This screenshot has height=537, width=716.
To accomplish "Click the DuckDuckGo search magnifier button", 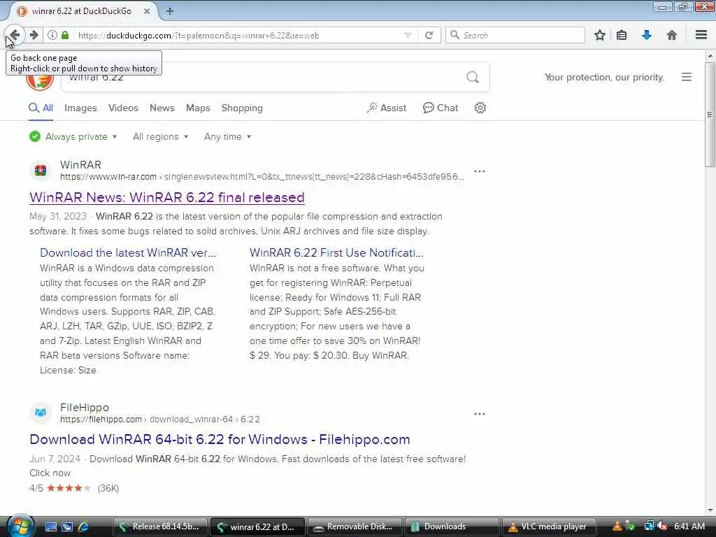I will [x=473, y=77].
